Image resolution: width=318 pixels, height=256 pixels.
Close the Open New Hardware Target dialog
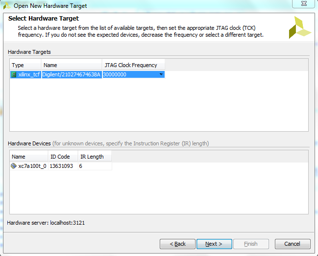304,3
